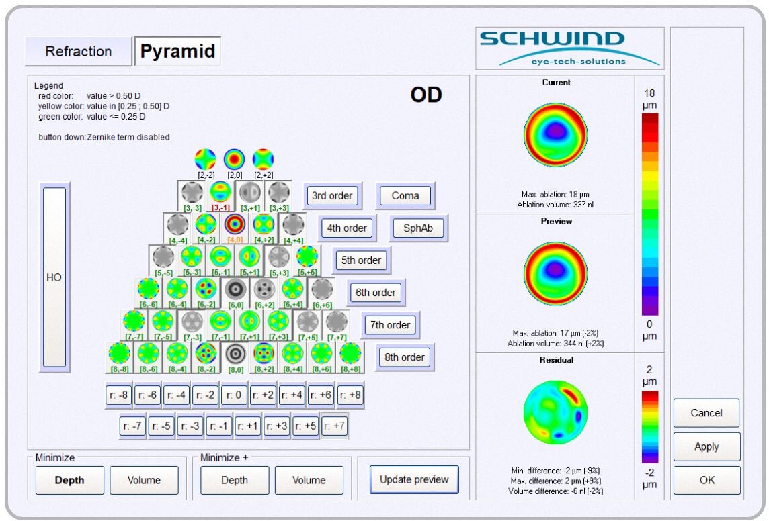769x521 pixels.
Task: Click Volume under Minimize + group
Action: (x=309, y=480)
